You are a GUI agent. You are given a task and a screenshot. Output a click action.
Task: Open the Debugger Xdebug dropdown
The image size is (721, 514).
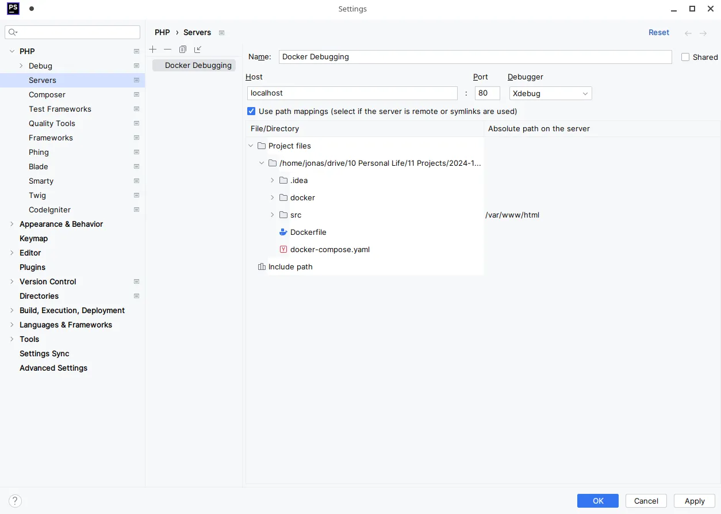pos(550,93)
